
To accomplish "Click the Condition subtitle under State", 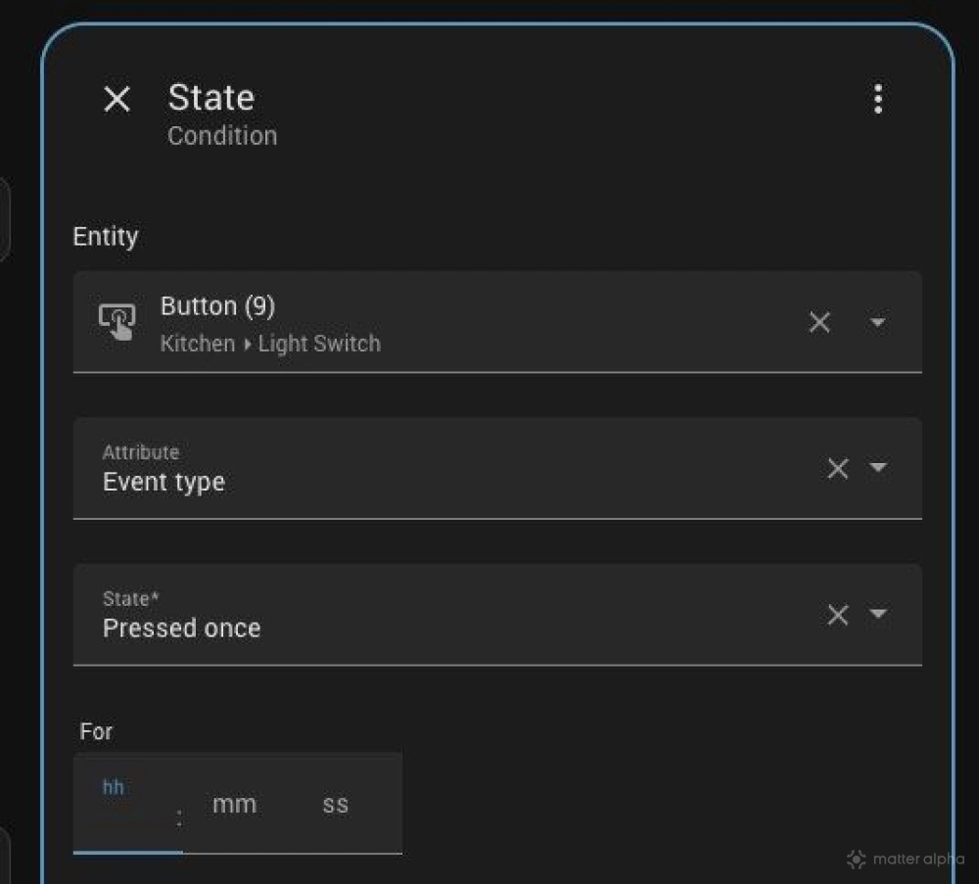I will [222, 136].
